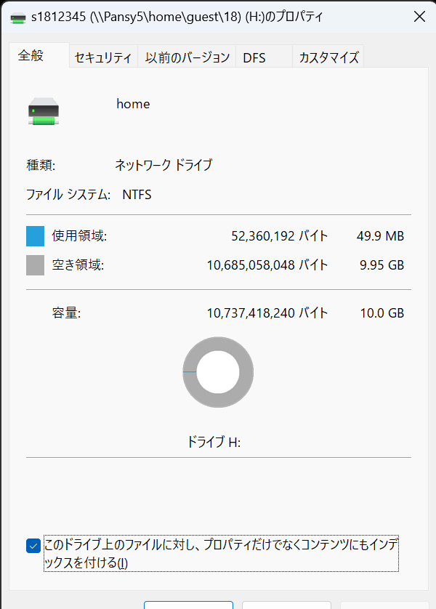Uncheck the content indexing checkbox
This screenshot has width=436, height=609.
(33, 546)
